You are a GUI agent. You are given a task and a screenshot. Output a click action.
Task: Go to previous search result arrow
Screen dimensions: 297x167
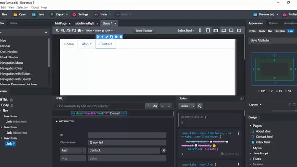(x=162, y=106)
